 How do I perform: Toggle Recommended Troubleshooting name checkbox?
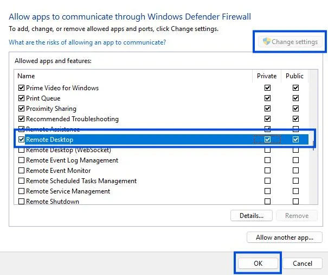pyautogui.click(x=21, y=118)
